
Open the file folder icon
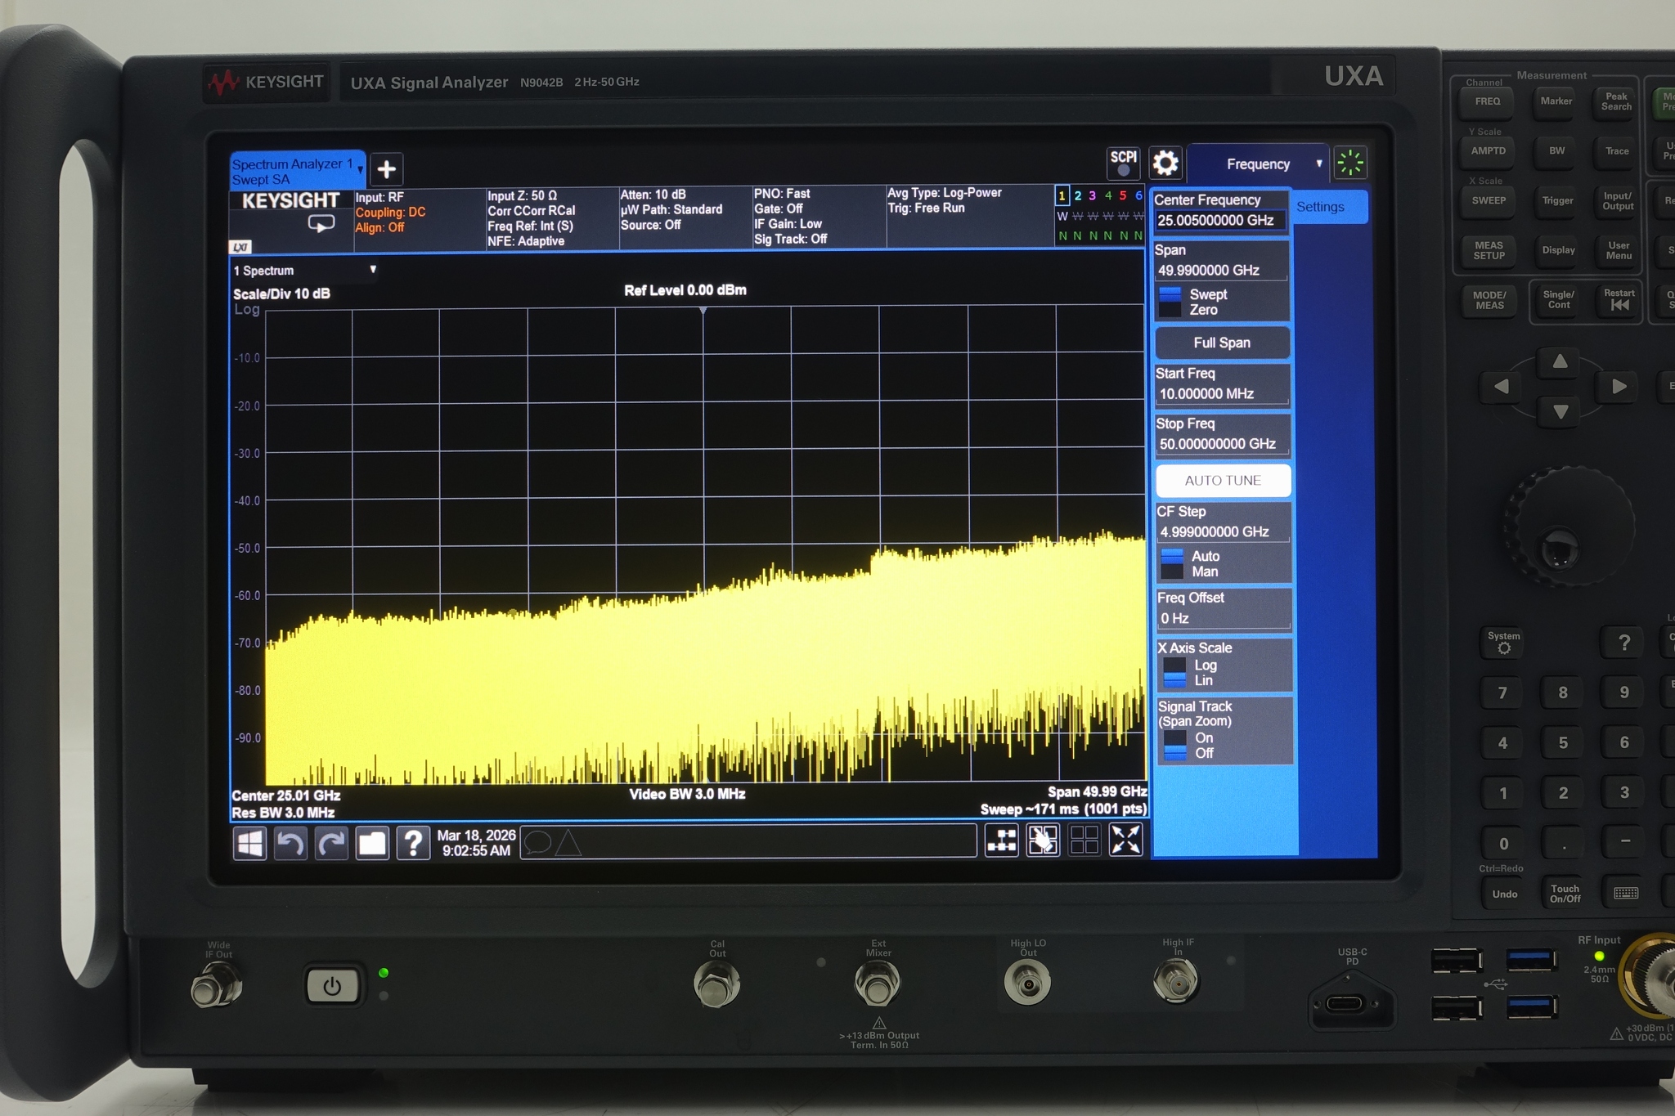[x=372, y=842]
